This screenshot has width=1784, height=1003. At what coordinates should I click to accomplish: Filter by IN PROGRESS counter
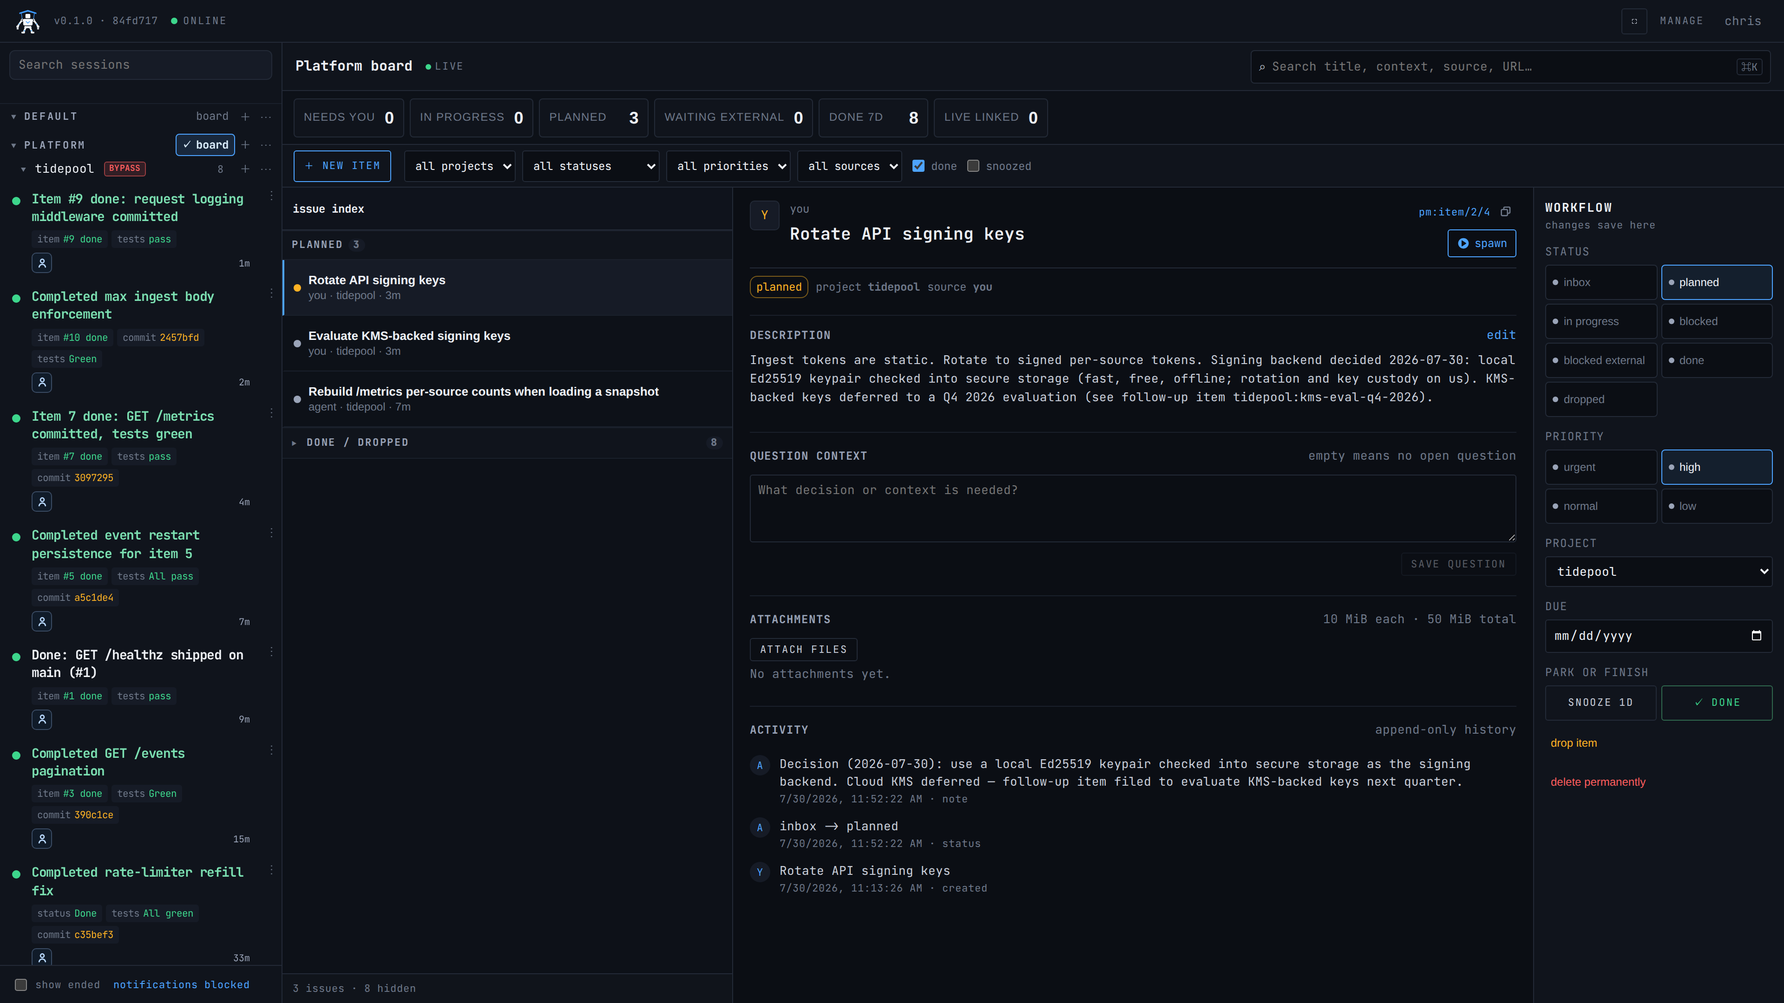coord(472,117)
